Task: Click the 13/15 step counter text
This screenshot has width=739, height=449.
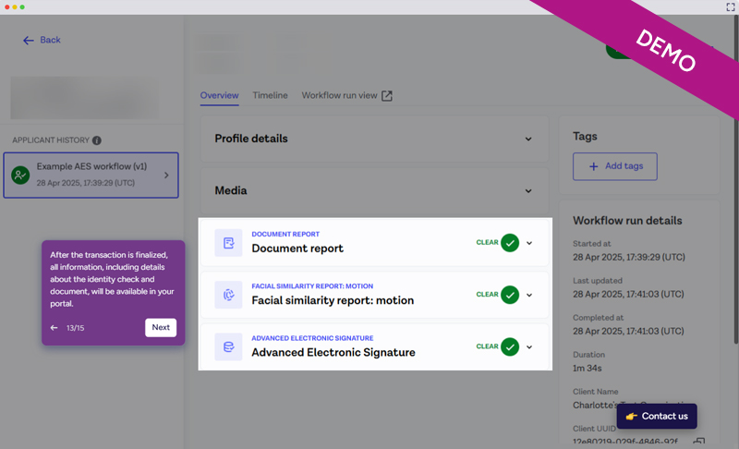Action: click(76, 328)
